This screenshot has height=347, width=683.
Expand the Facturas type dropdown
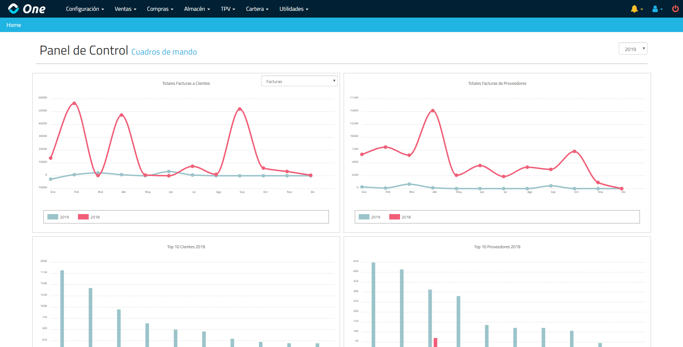(299, 81)
